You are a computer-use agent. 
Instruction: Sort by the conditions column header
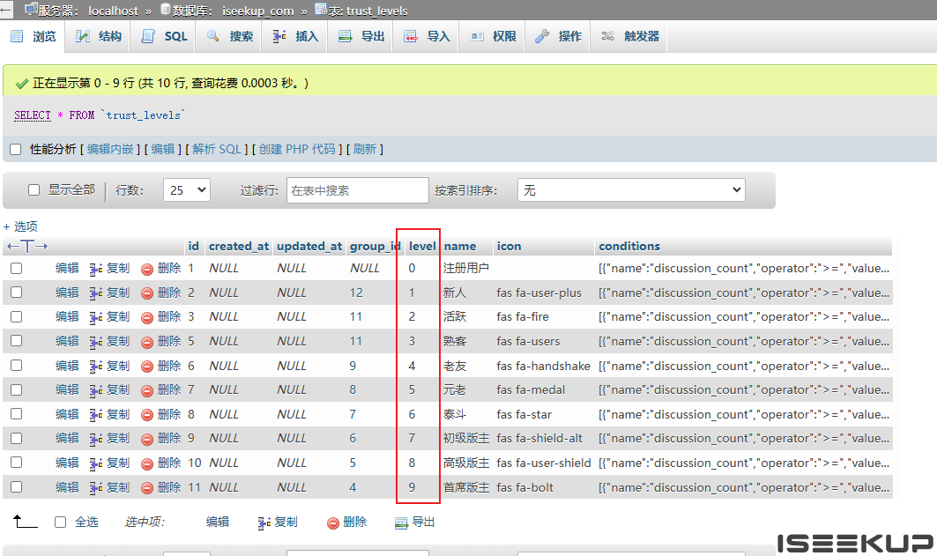click(x=629, y=246)
